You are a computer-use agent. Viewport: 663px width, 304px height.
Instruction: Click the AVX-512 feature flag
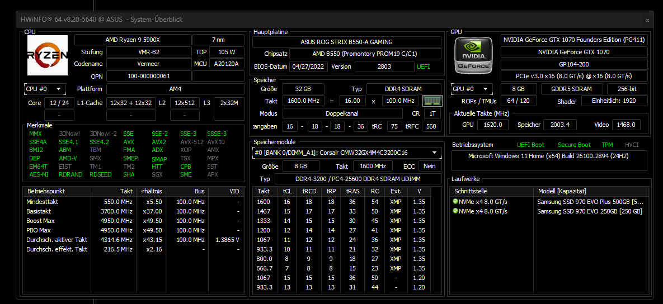pos(191,142)
